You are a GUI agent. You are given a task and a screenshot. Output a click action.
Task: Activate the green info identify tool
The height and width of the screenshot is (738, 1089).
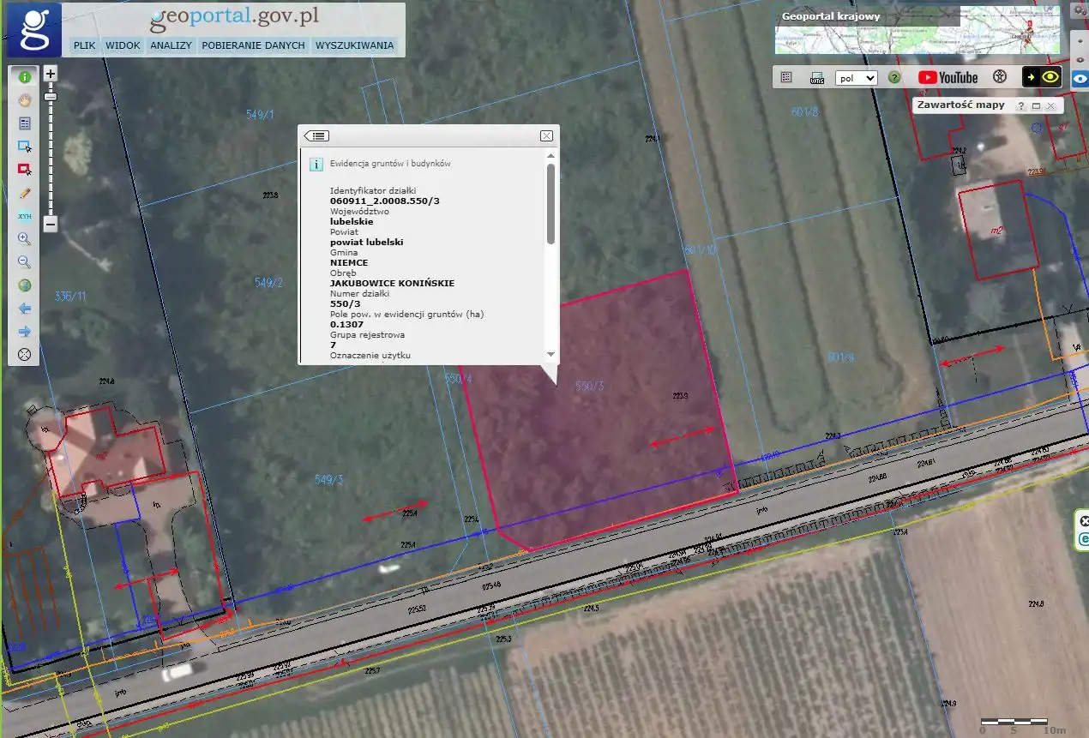[x=25, y=76]
